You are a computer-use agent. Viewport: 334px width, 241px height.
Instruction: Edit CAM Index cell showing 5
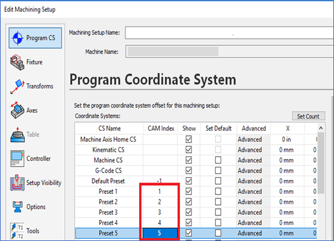point(159,233)
